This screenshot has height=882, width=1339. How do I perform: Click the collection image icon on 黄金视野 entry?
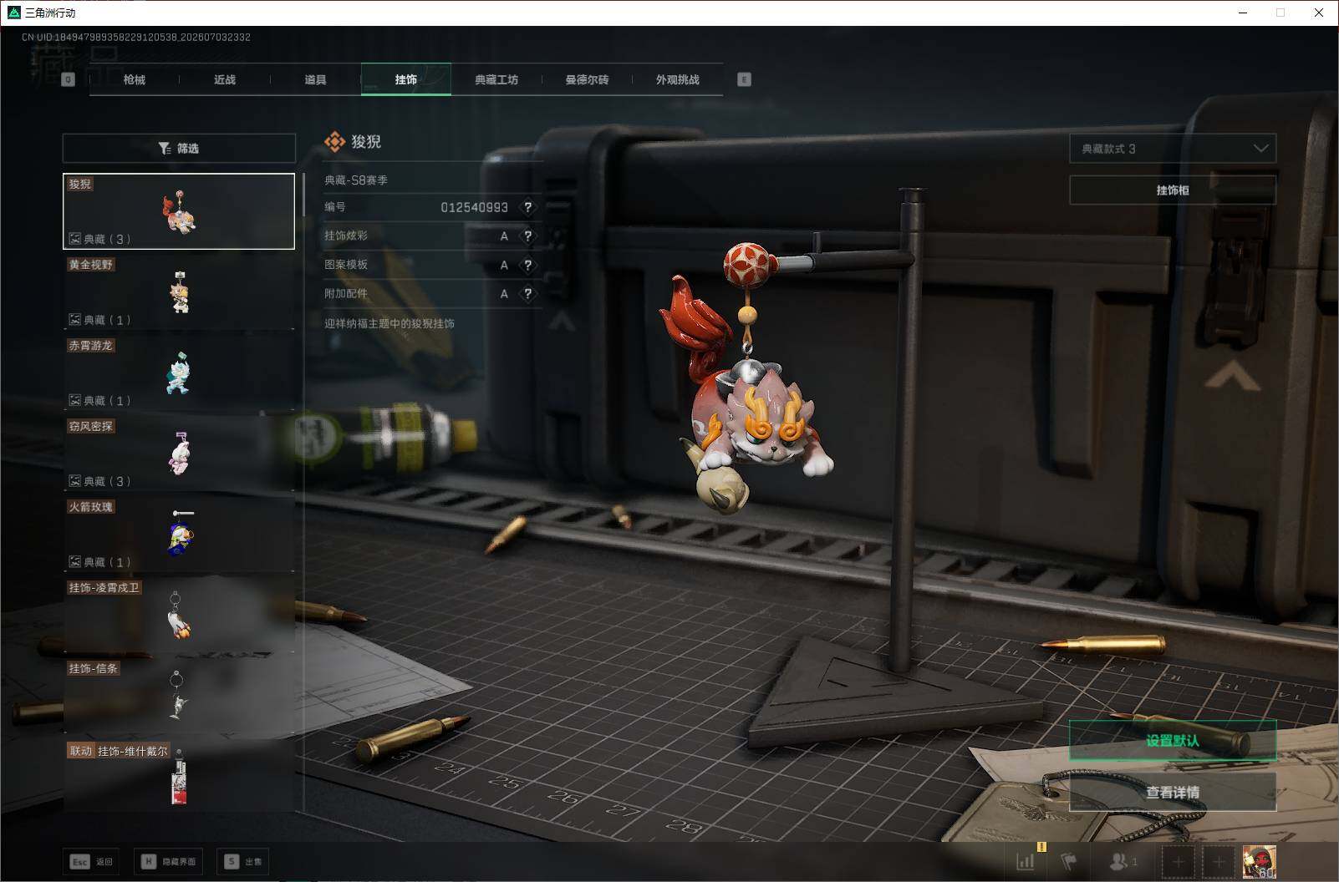[x=74, y=320]
